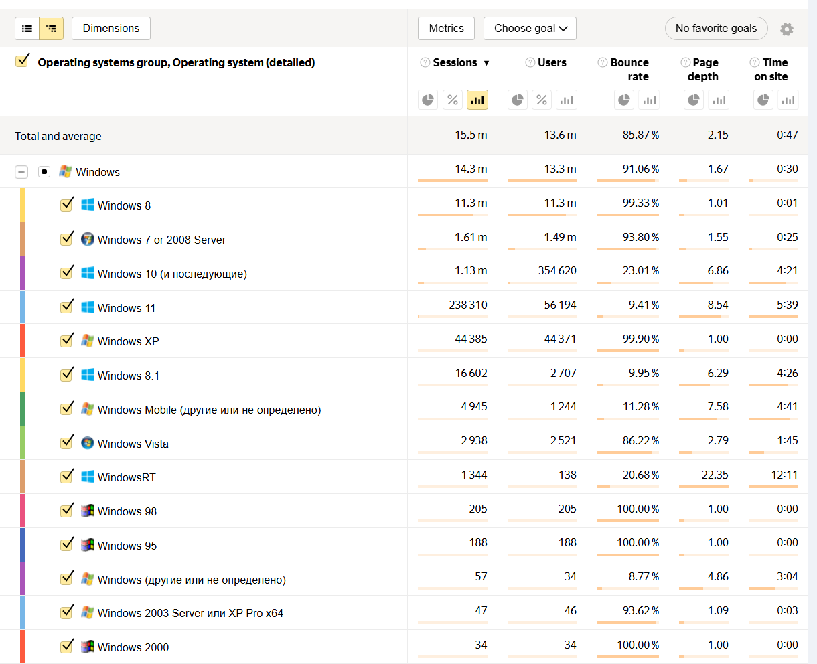Screen dimensions: 817x664
Task: Sort table by Time on site
Action: point(771,69)
